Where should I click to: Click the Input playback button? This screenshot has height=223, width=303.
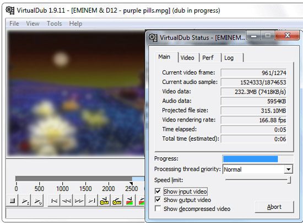click(25, 201)
